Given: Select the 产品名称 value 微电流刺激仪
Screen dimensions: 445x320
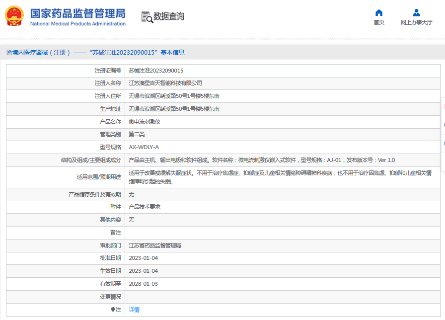Looking at the screenshot, I should [x=146, y=122].
